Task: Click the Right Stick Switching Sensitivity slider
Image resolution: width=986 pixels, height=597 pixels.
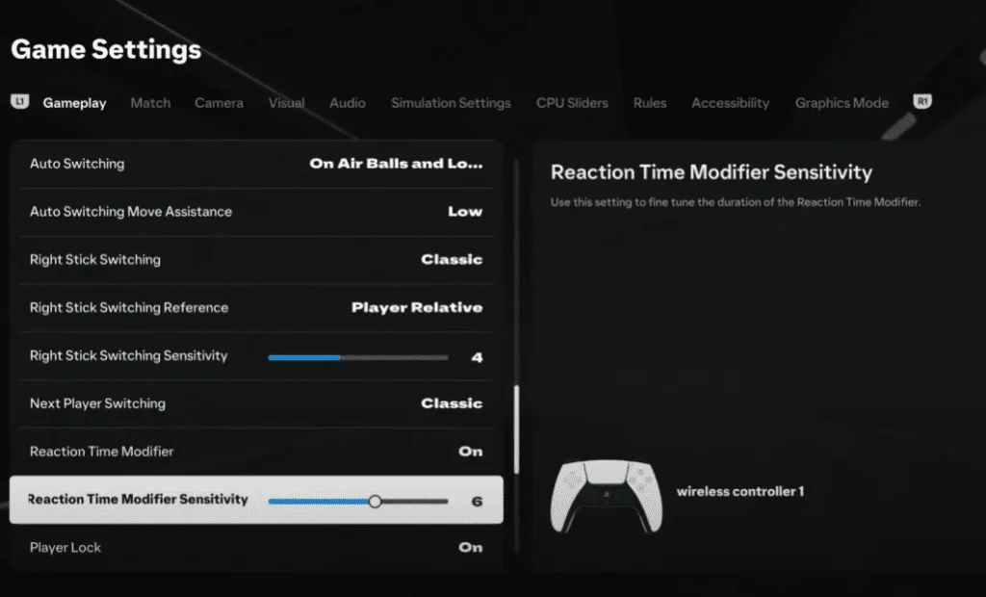Action: pos(357,357)
